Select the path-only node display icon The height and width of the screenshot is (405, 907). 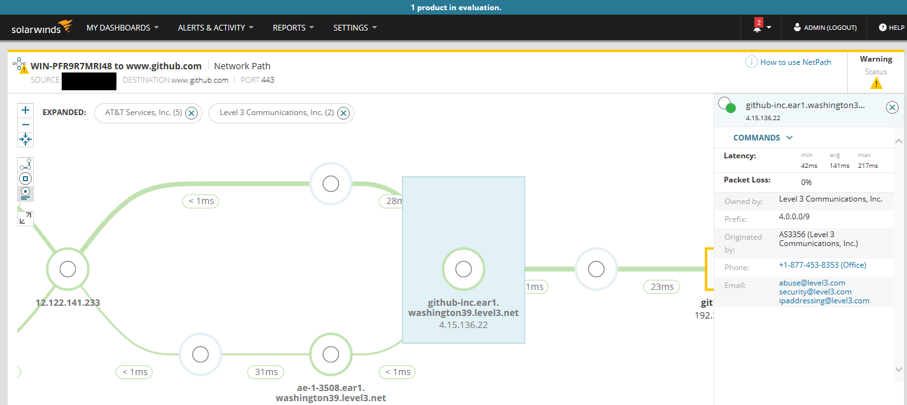(x=25, y=165)
